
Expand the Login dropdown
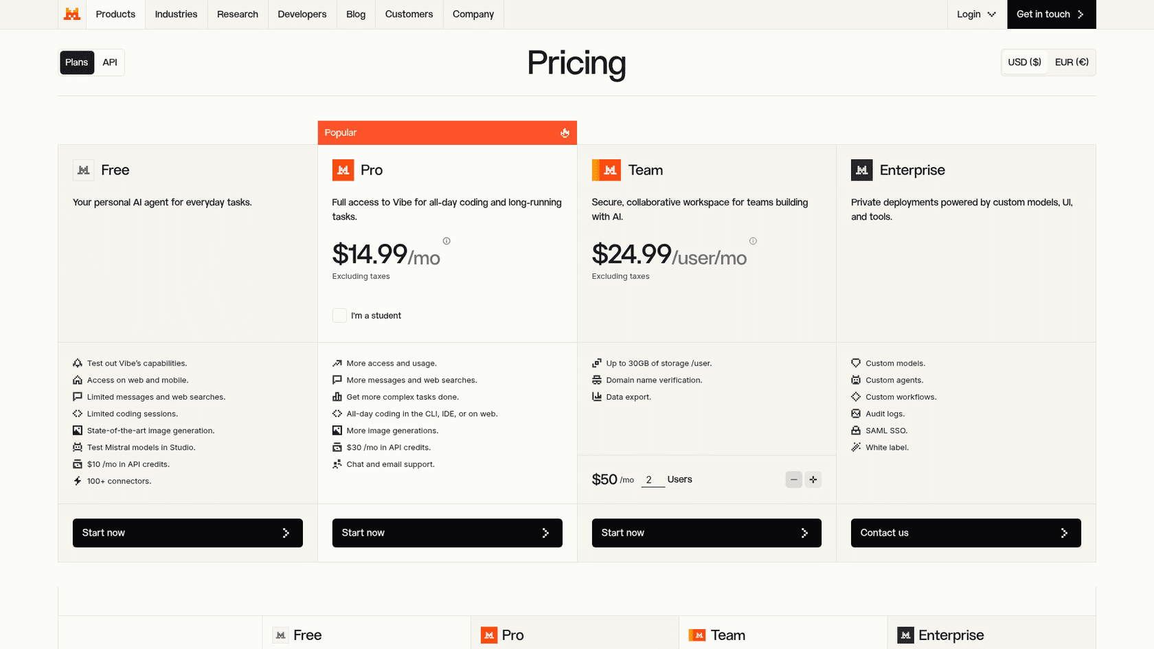pyautogui.click(x=976, y=14)
